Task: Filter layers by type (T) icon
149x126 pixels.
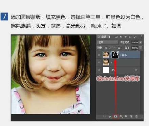Action: click(x=125, y=37)
